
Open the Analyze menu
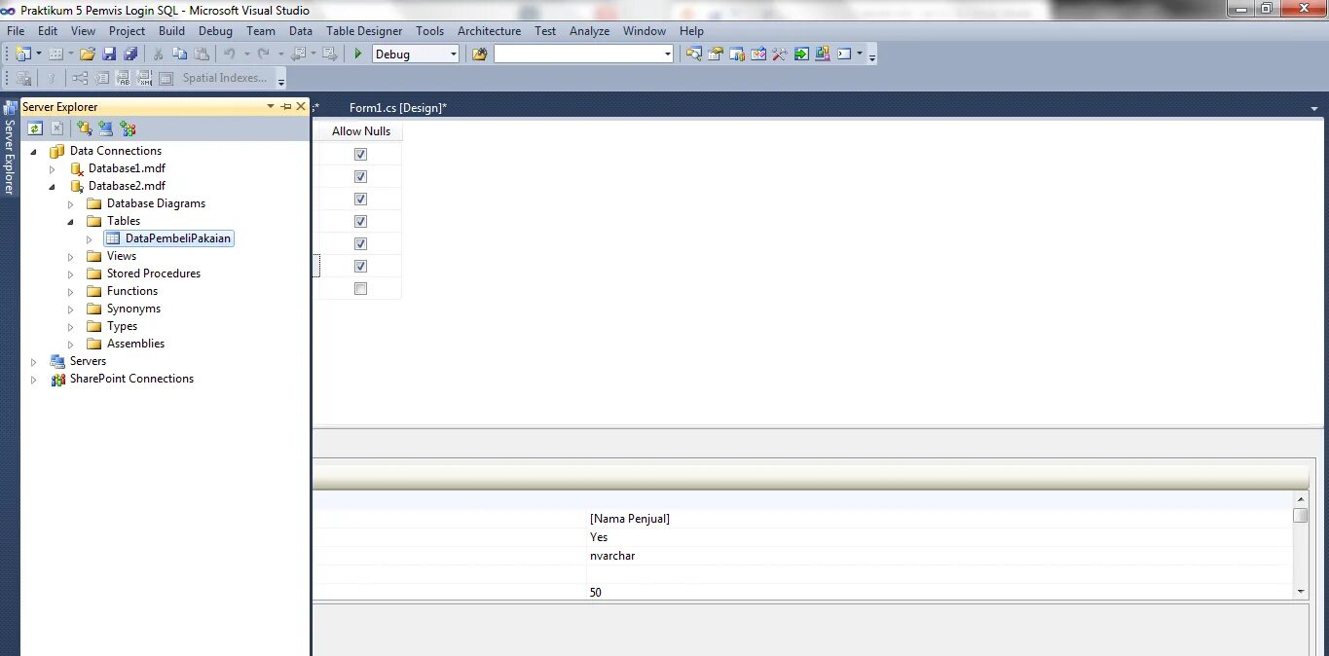click(x=589, y=31)
